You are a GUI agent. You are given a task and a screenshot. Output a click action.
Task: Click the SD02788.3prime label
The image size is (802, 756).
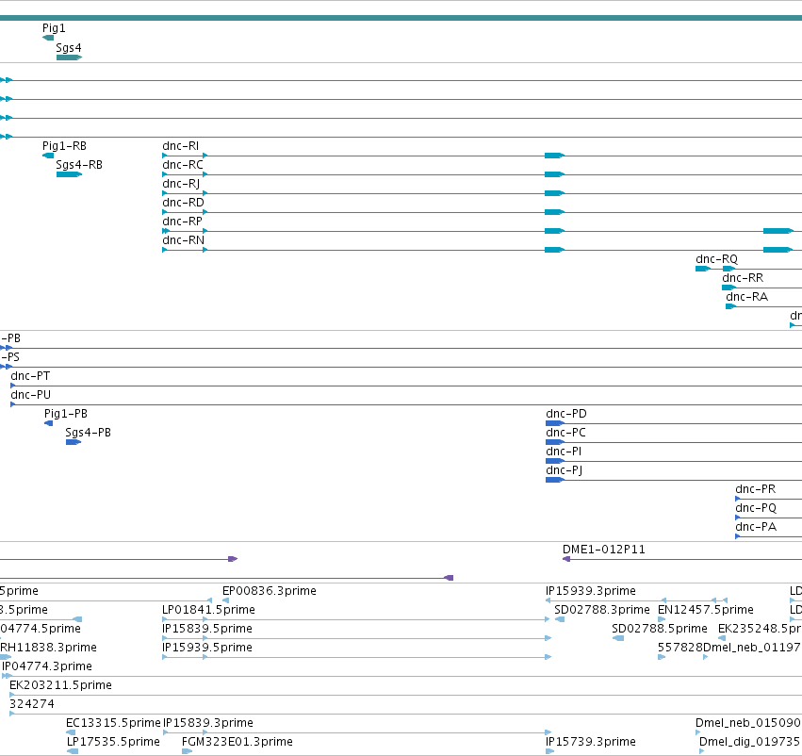602,610
